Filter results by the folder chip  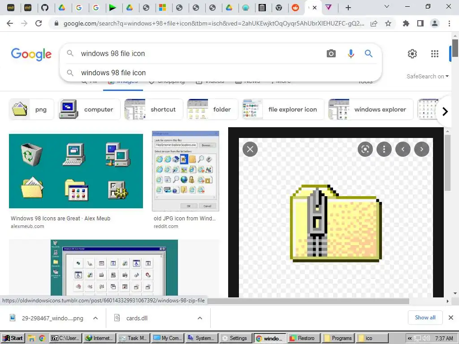212,109
